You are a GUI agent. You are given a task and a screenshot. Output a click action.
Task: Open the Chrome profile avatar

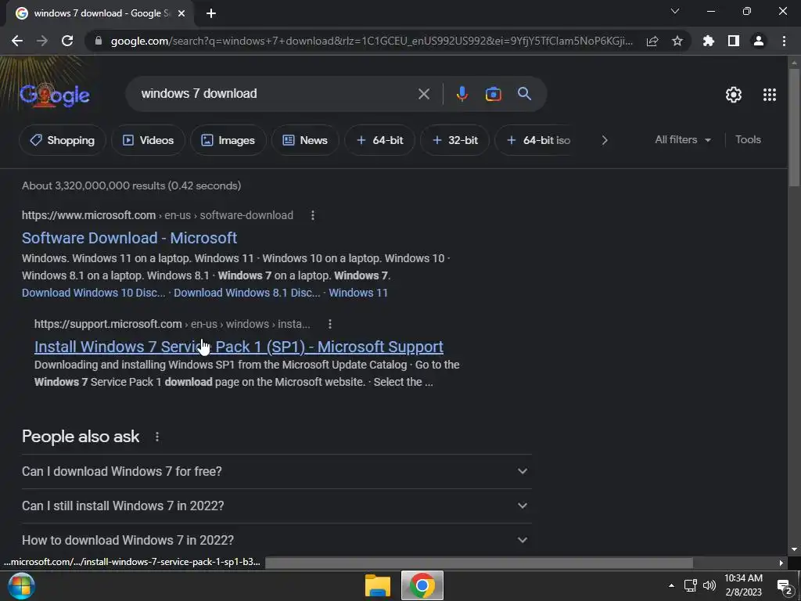[x=759, y=41]
